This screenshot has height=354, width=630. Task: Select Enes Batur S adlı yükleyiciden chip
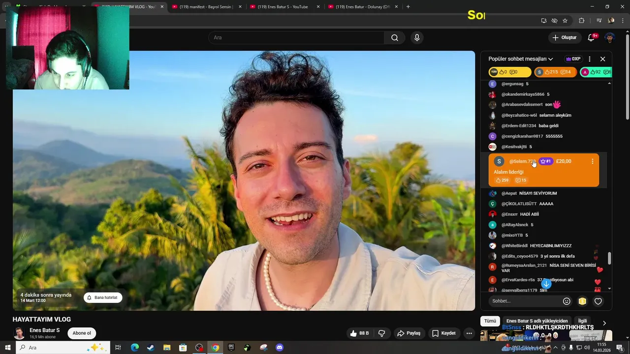[537, 321]
